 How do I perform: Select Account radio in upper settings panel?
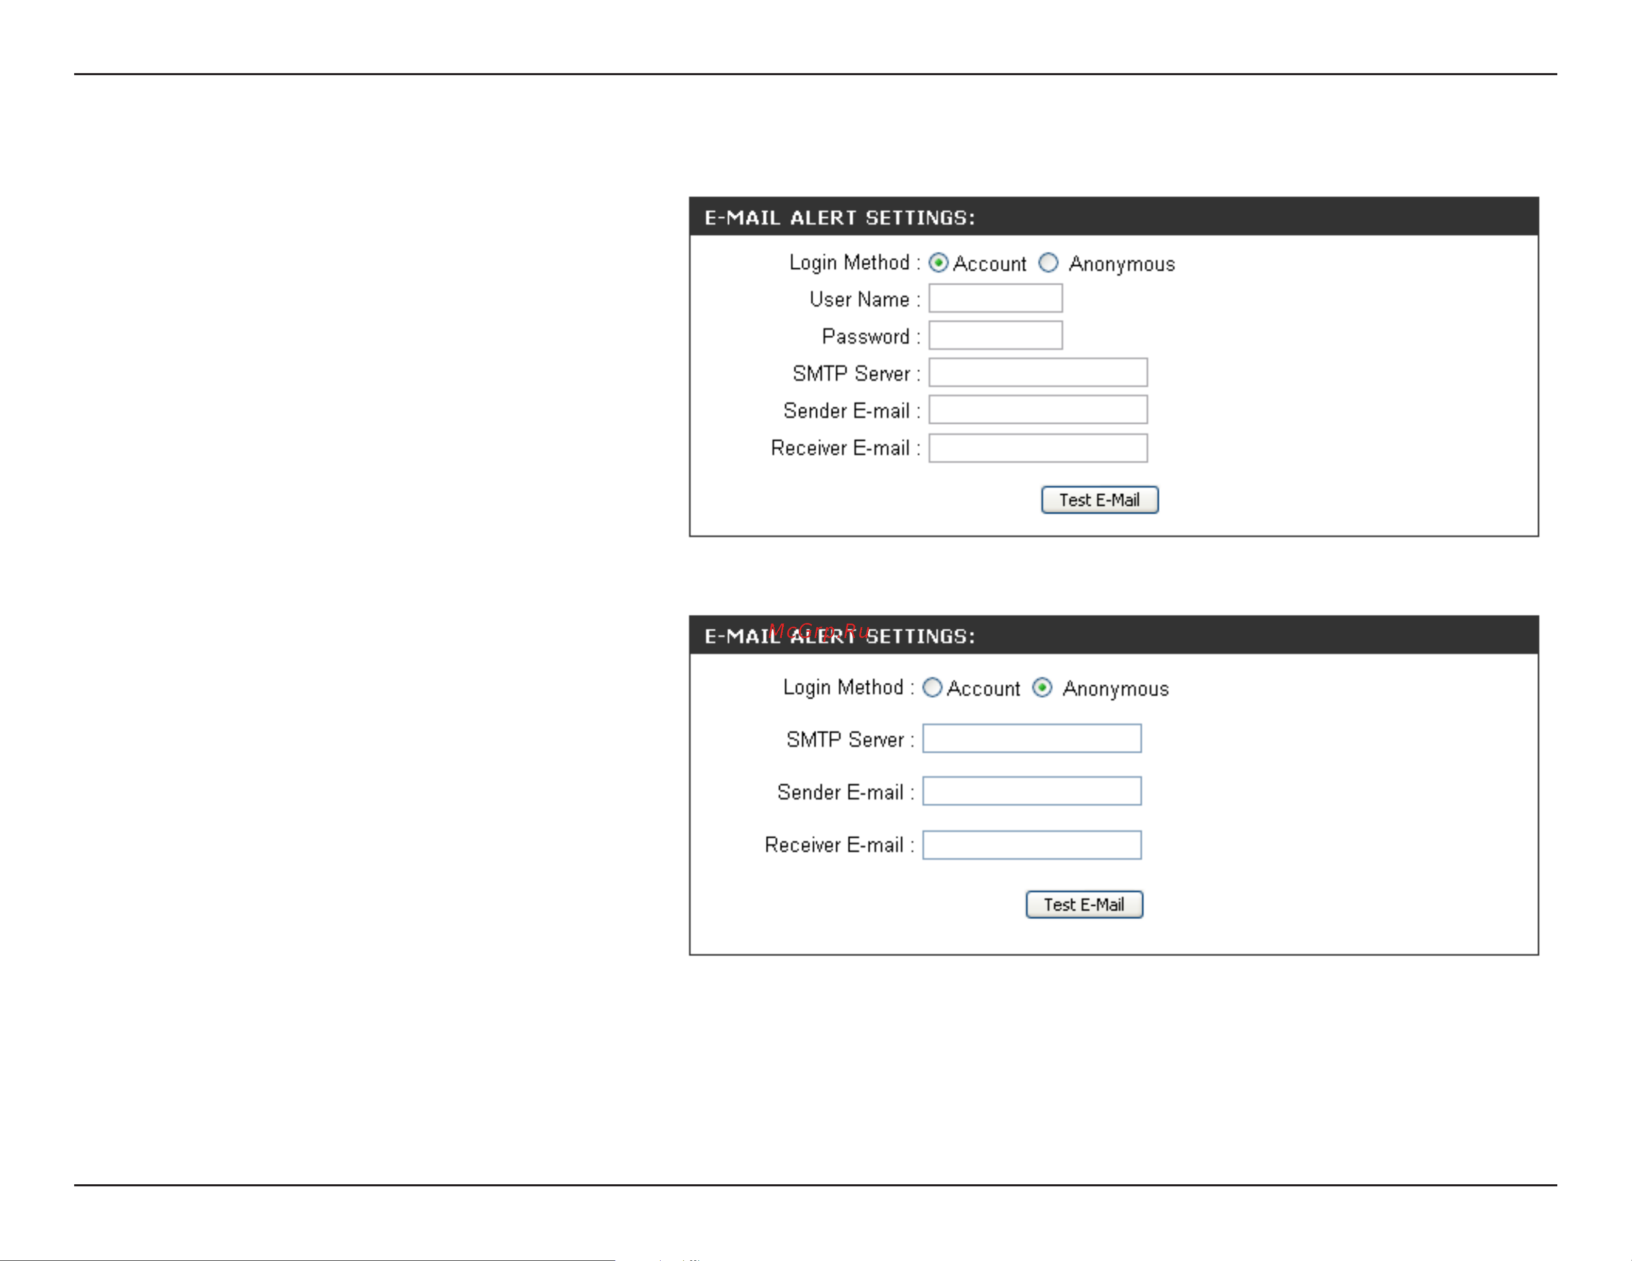(x=938, y=263)
